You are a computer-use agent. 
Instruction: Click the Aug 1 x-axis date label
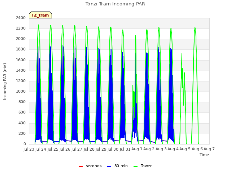click(x=137, y=149)
